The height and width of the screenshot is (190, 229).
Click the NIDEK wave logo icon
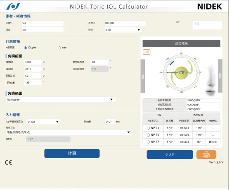pyautogui.click(x=13, y=7)
